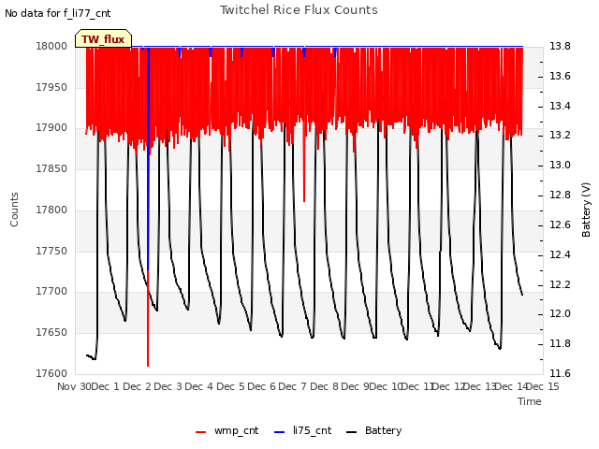Click the 13.8 battery axis tick label

tap(560, 46)
